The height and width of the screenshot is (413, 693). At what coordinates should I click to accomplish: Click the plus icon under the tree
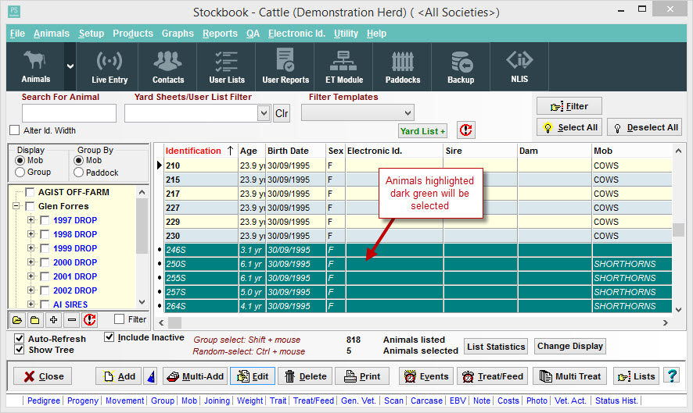coord(53,320)
